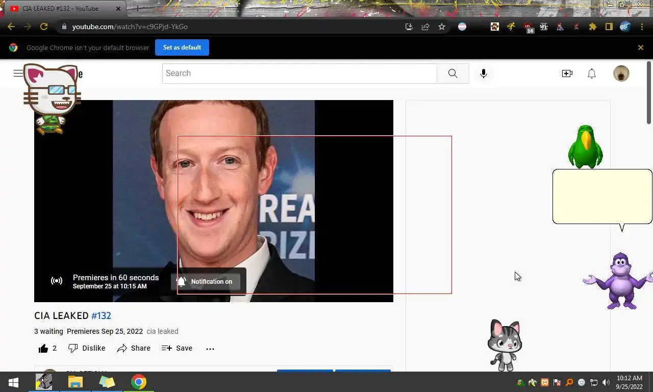
Task: Open Chrome profile avatar in toolbar
Action: (625, 27)
